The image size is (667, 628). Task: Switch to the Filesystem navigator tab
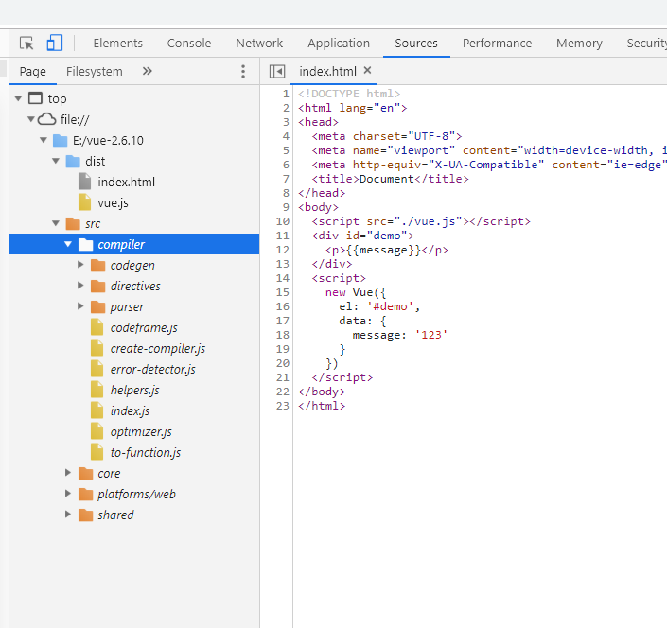coord(94,72)
